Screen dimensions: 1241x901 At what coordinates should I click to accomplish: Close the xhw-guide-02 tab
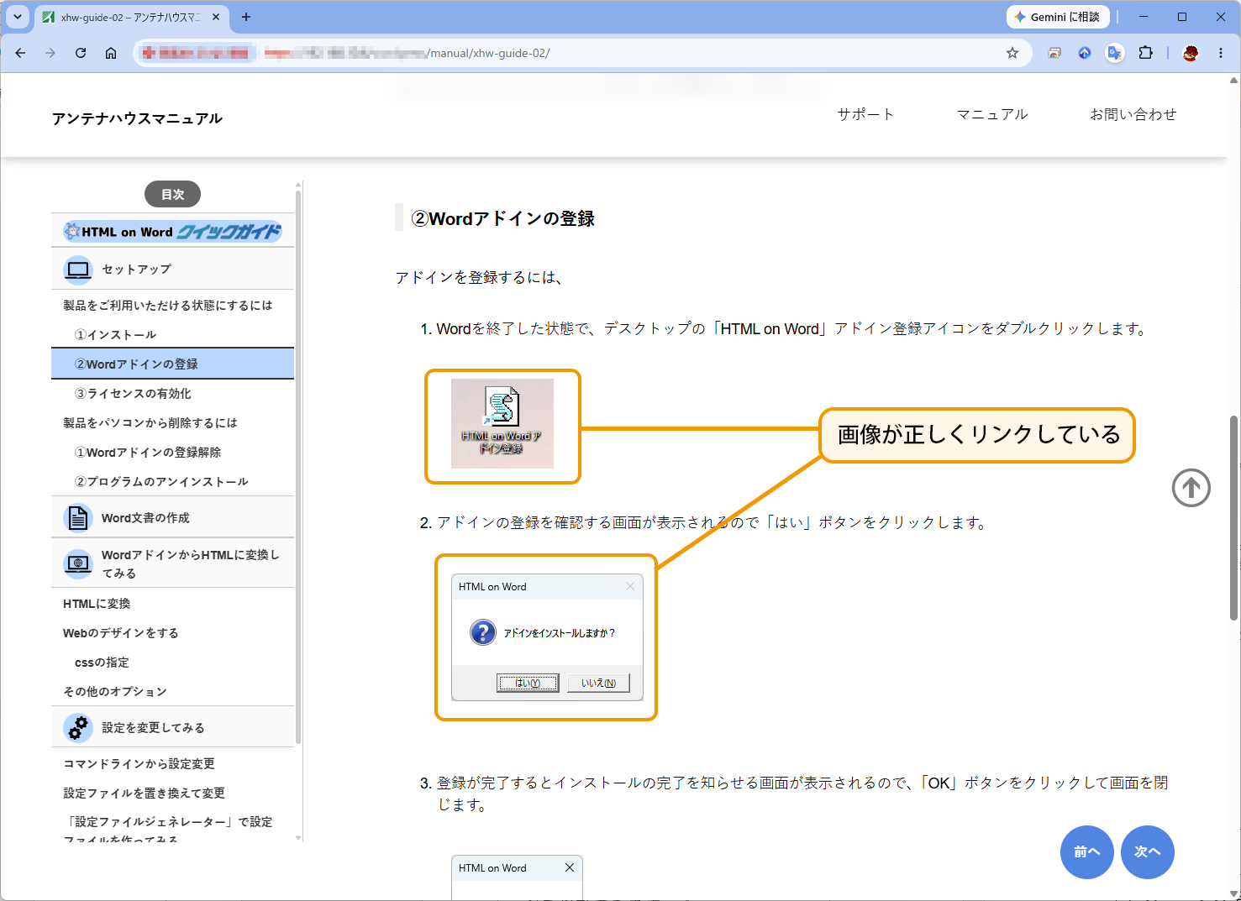click(x=216, y=17)
